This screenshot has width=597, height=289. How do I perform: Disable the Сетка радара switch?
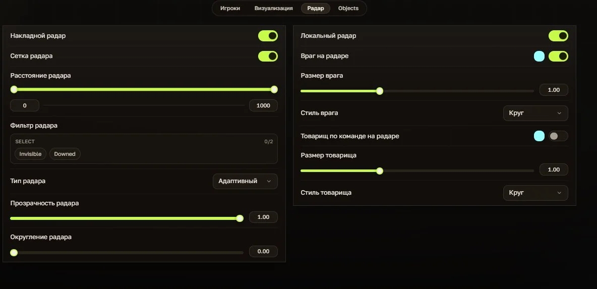tap(268, 56)
